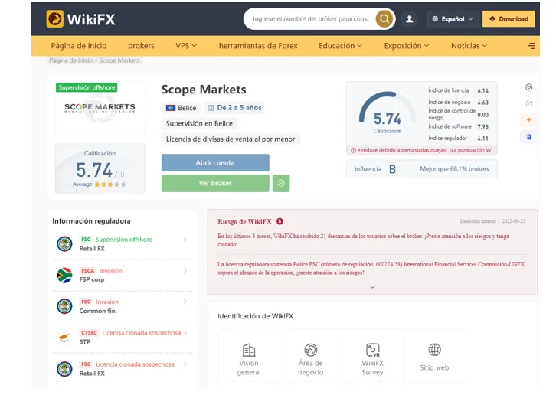Open herramientas de Forex menu
Image resolution: width=556 pixels, height=395 pixels.
click(258, 46)
